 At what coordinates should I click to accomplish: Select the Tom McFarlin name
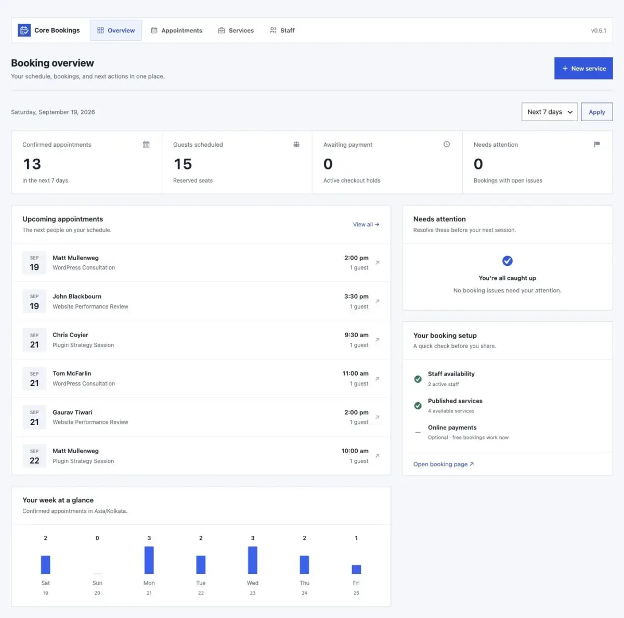click(x=72, y=374)
